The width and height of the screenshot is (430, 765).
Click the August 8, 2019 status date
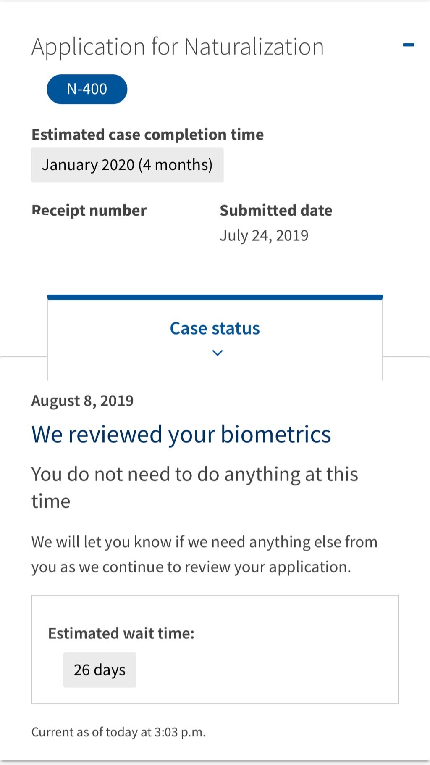82,401
